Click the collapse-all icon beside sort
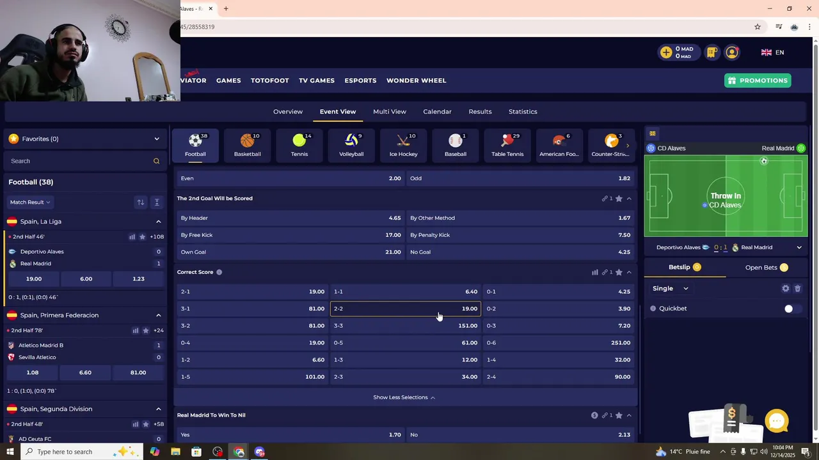The image size is (819, 460). coord(157,202)
